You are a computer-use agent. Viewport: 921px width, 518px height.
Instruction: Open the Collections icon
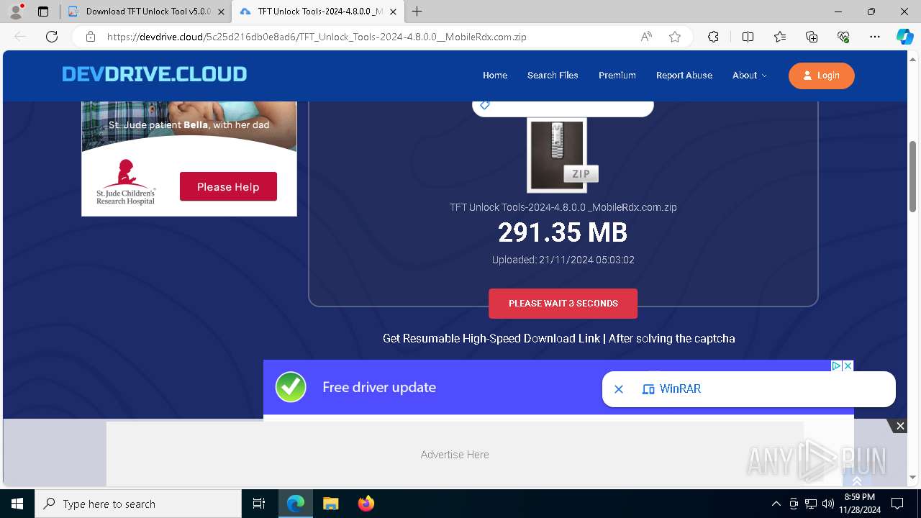tap(812, 37)
